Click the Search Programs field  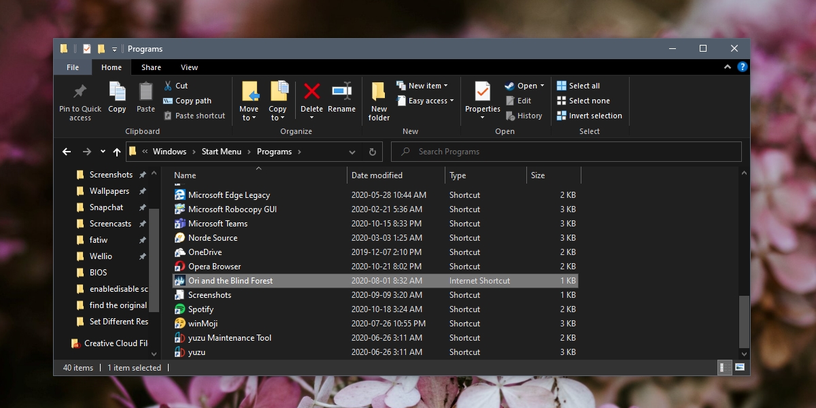(x=566, y=152)
